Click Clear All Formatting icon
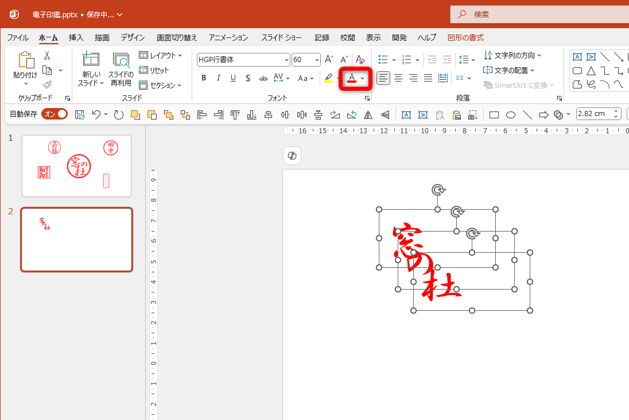This screenshot has height=420, width=629. 360,59
